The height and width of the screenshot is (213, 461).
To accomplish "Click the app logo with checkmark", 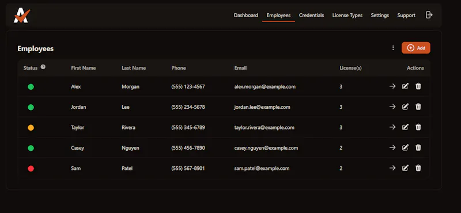I will pyautogui.click(x=22, y=16).
